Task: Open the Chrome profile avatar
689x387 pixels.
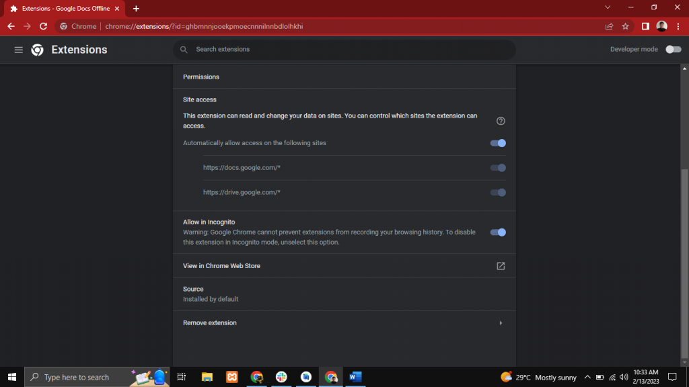Action: pos(662,26)
